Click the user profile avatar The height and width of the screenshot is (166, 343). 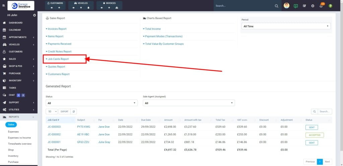click(286, 6)
